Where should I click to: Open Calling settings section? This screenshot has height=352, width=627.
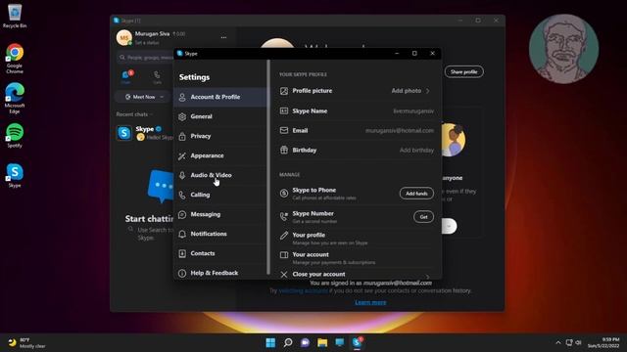click(219, 195)
